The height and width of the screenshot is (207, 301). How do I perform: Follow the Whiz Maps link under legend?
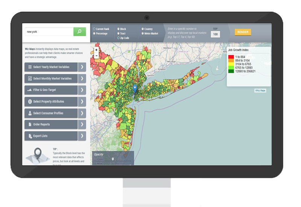260,90
